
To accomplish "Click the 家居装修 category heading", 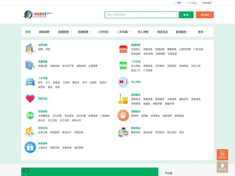I will (43, 111).
